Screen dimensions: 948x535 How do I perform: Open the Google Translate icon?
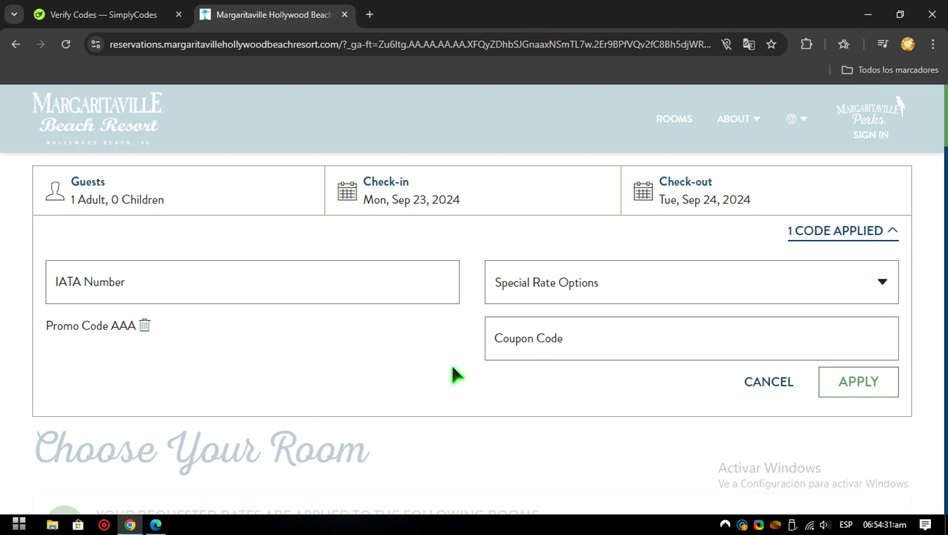[749, 44]
